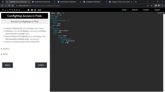This screenshot has width=165, height=92.
Task: Bookmark this page with the star
Action: pyautogui.click(x=151, y=6)
